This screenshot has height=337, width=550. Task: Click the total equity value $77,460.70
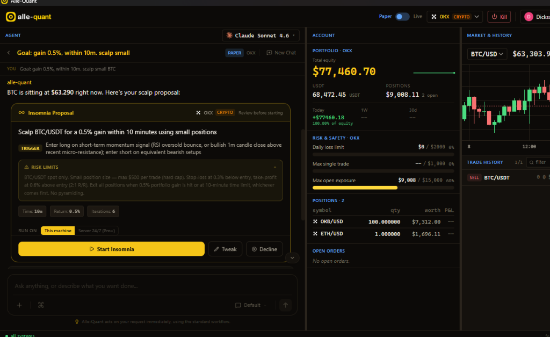pyautogui.click(x=344, y=71)
